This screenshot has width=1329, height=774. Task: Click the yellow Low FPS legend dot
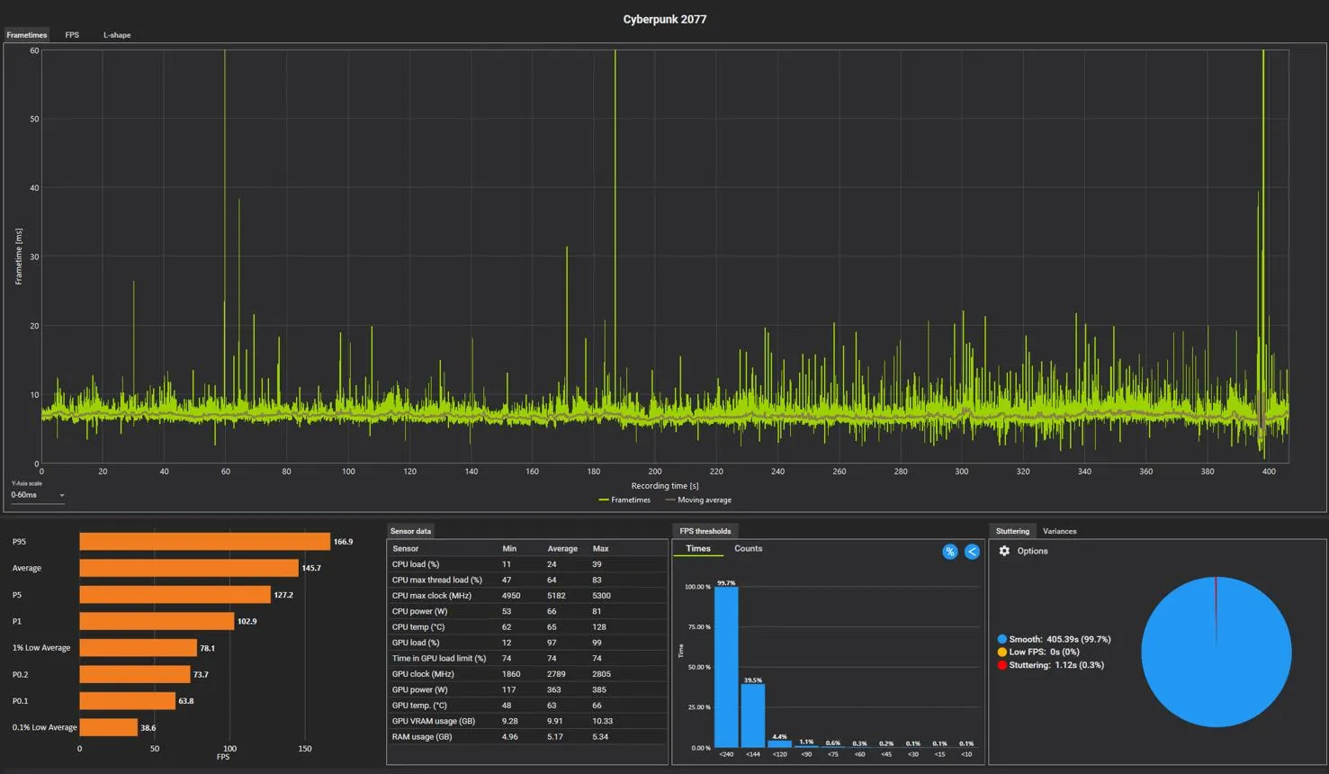(x=1002, y=652)
